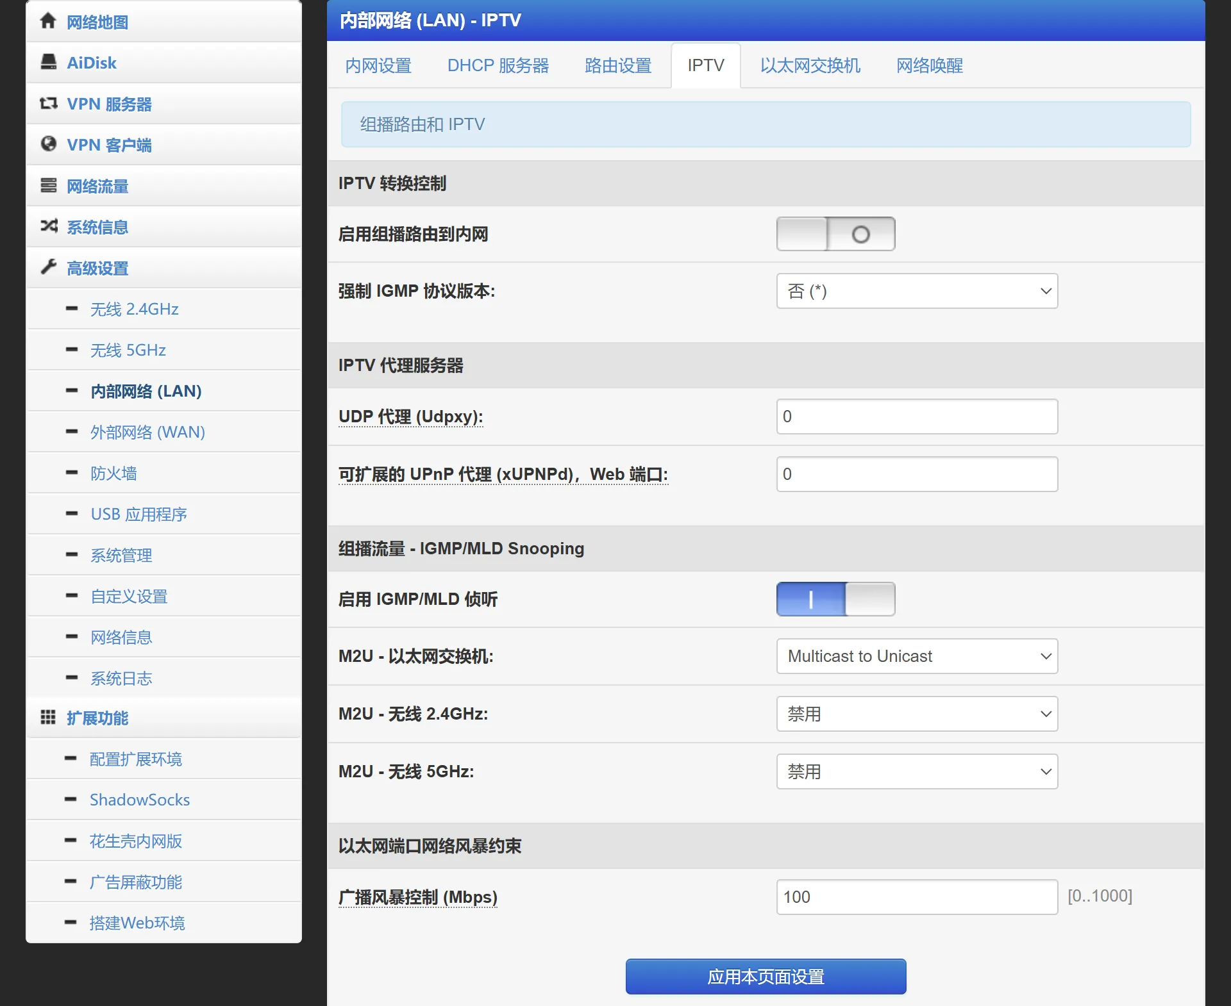Open the 高级设置 section
This screenshot has height=1006, width=1231.
(97, 268)
